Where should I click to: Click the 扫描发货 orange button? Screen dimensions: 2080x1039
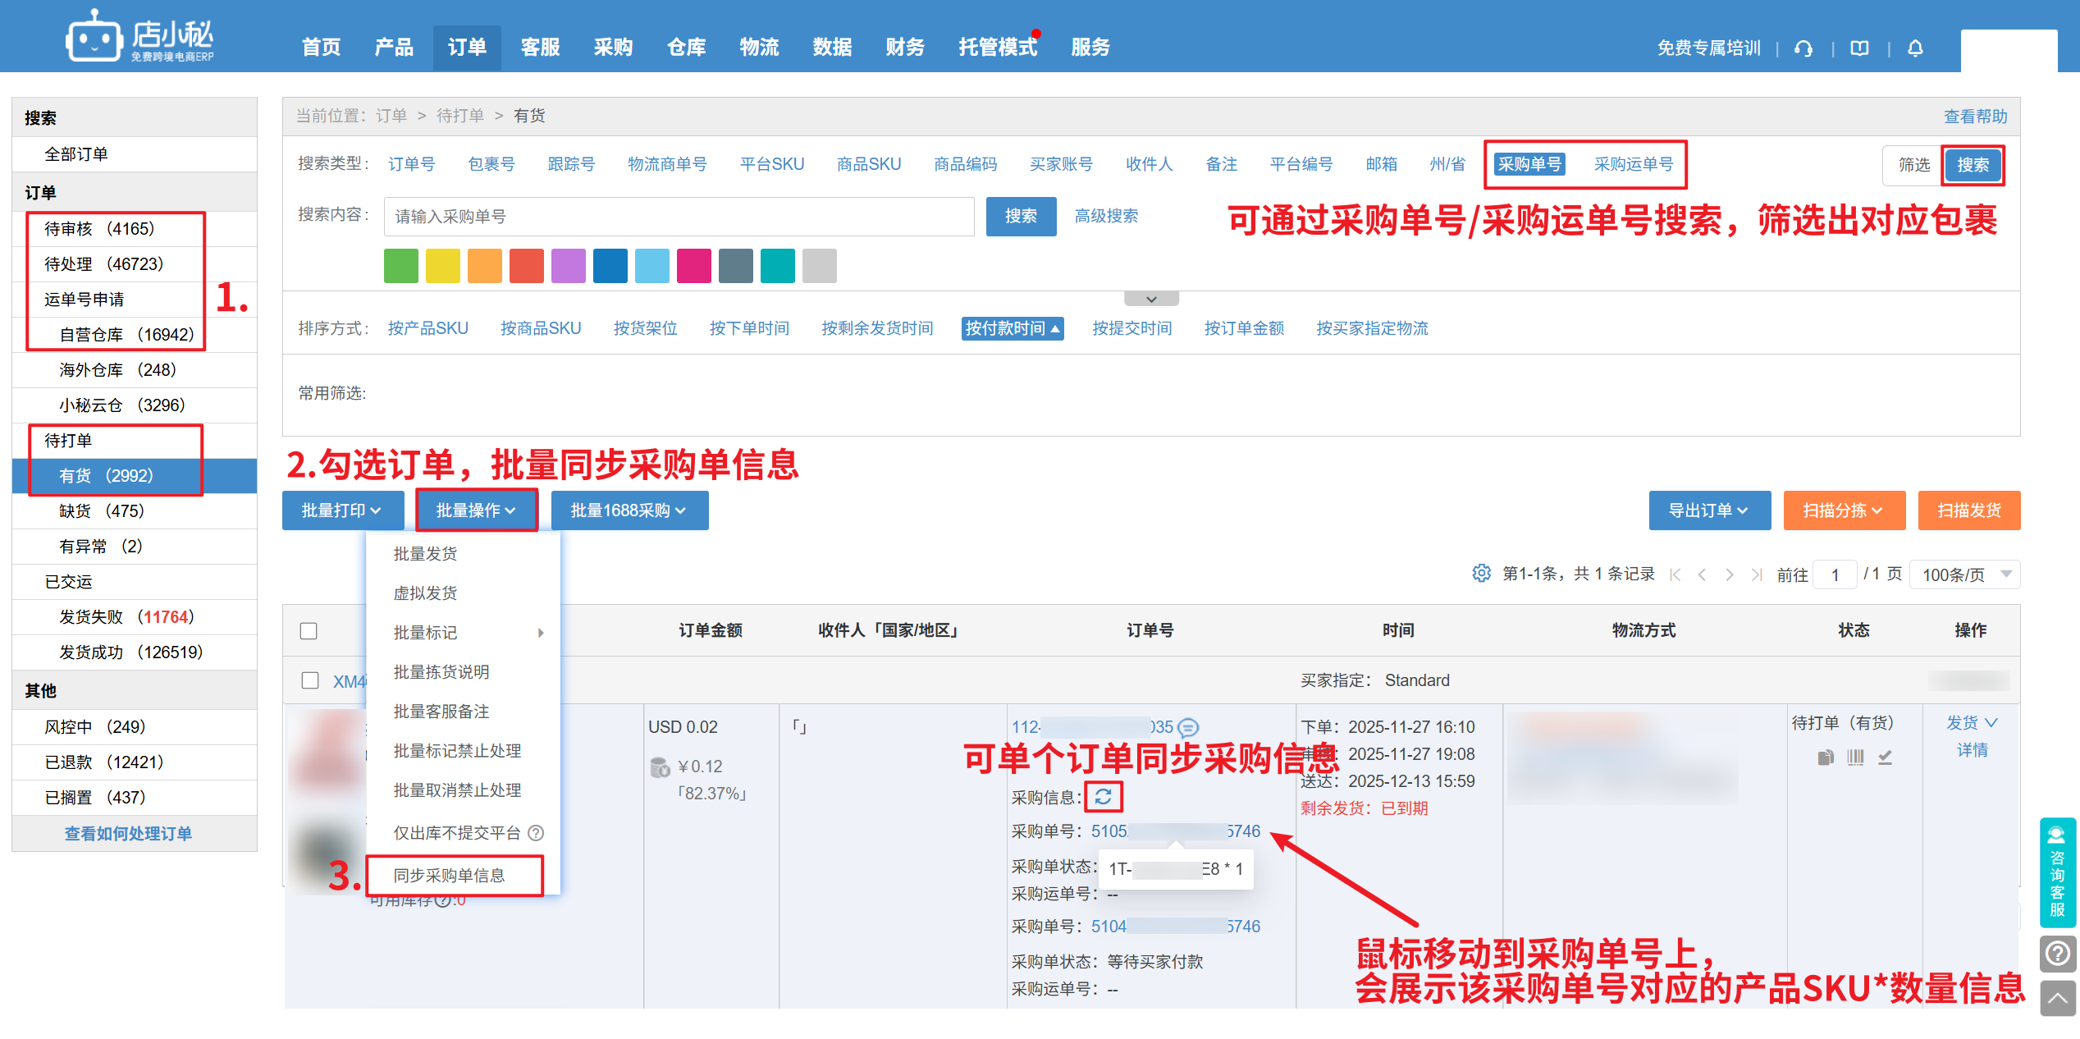[1968, 510]
